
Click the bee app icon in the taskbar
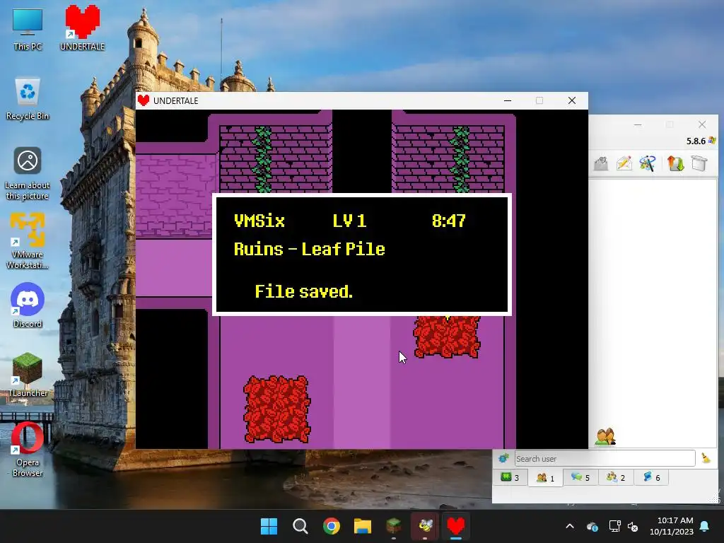click(x=425, y=526)
